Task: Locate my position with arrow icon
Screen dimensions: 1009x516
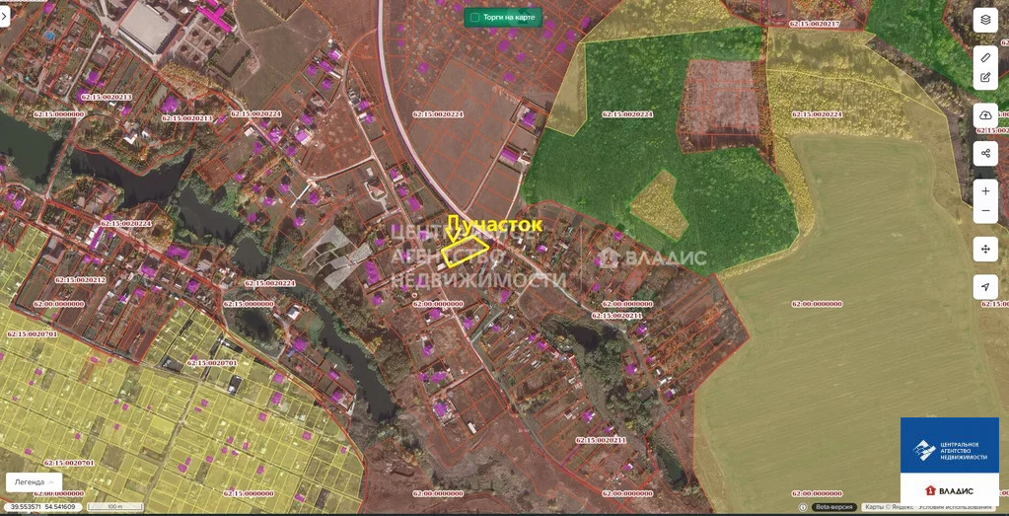Action: [x=984, y=287]
